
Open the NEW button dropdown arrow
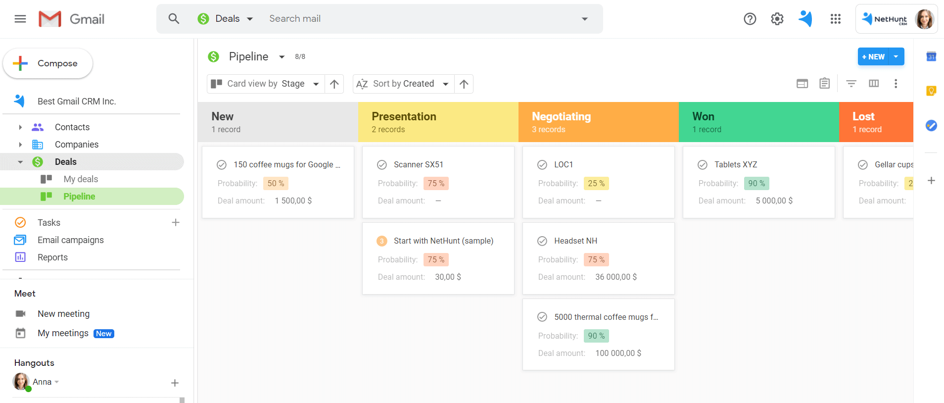point(896,57)
